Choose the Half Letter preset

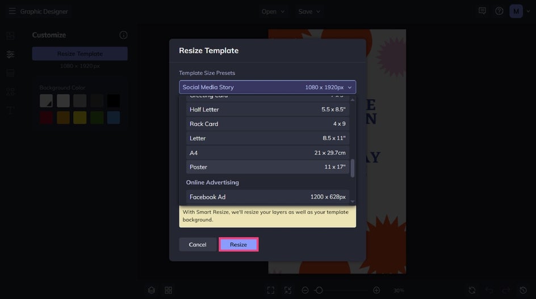point(267,109)
